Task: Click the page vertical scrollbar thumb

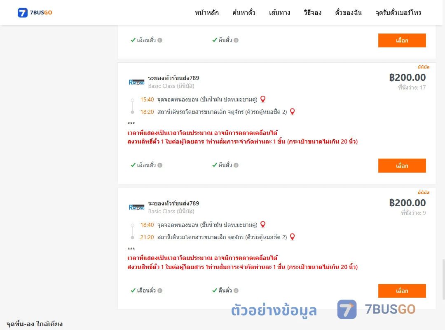Action: pyautogui.click(x=443, y=279)
